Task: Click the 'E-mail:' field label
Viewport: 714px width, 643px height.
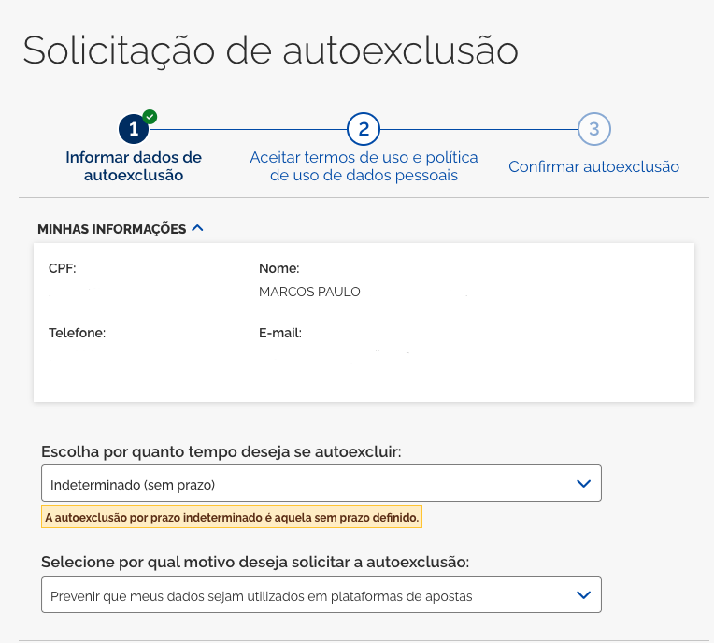Action: (x=280, y=332)
